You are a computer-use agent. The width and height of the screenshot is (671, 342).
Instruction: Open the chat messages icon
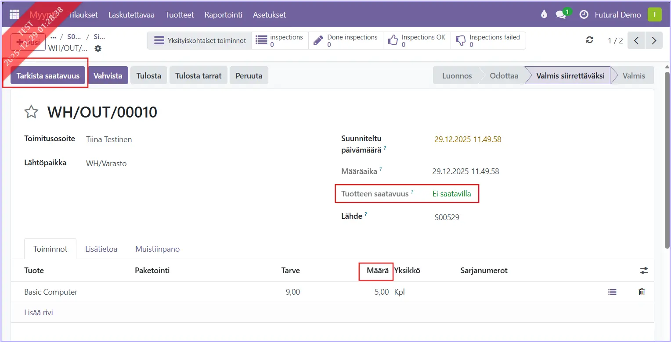561,14
